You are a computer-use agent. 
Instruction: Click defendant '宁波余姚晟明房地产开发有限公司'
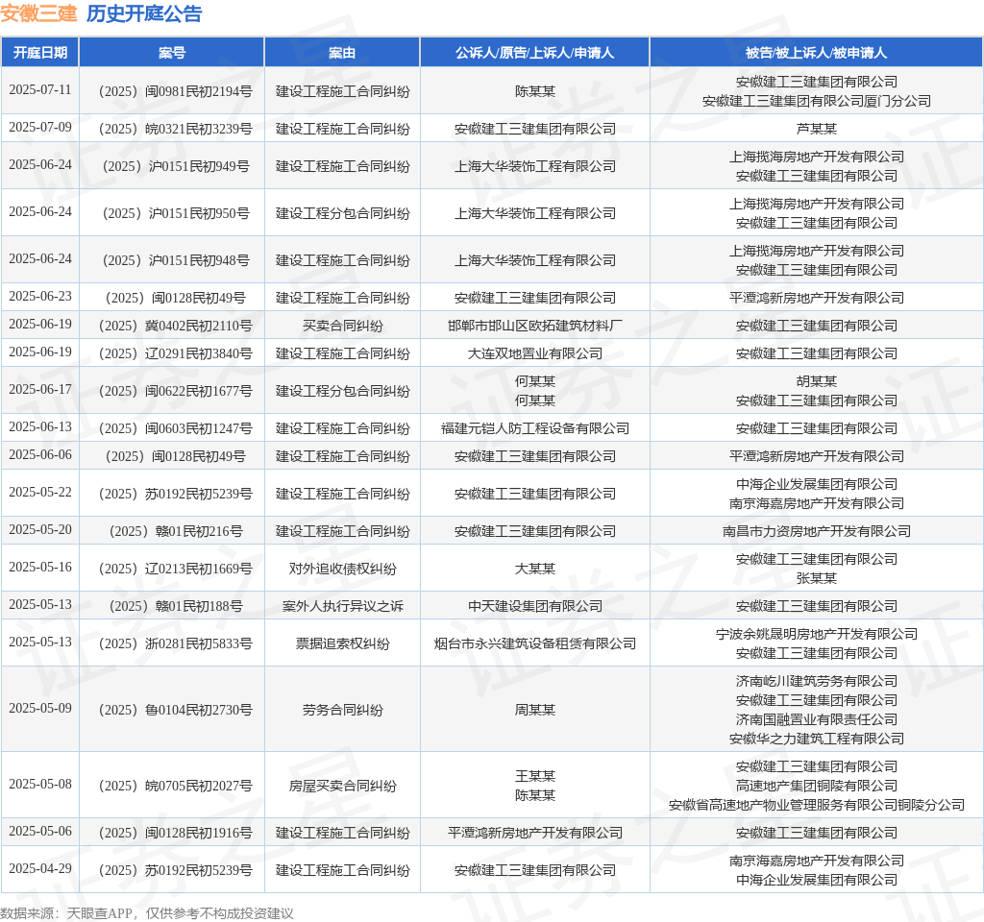tap(817, 634)
